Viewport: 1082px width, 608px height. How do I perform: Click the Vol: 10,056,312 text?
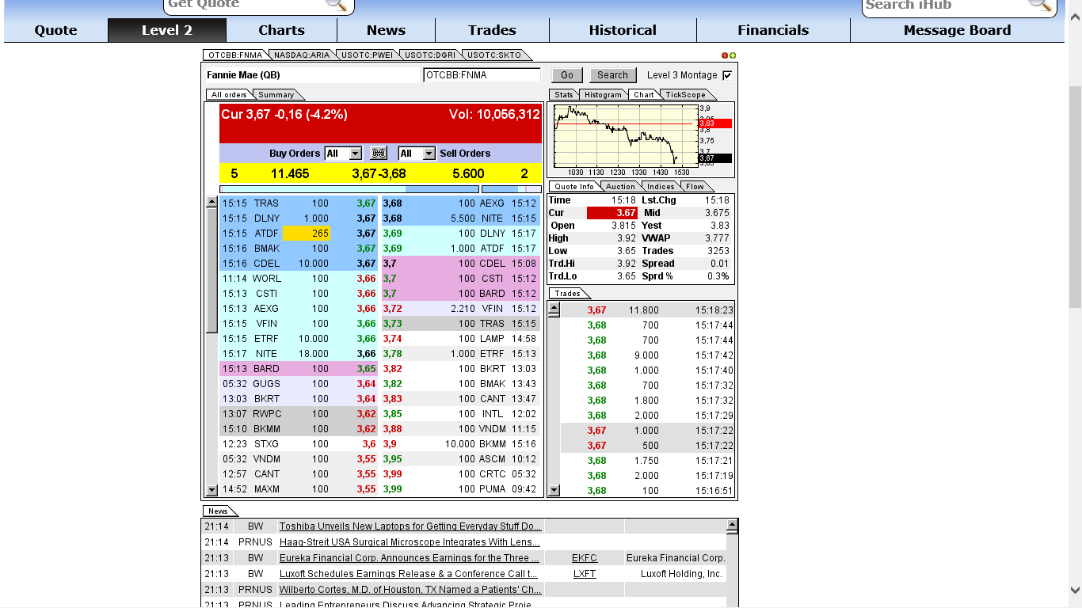point(494,114)
